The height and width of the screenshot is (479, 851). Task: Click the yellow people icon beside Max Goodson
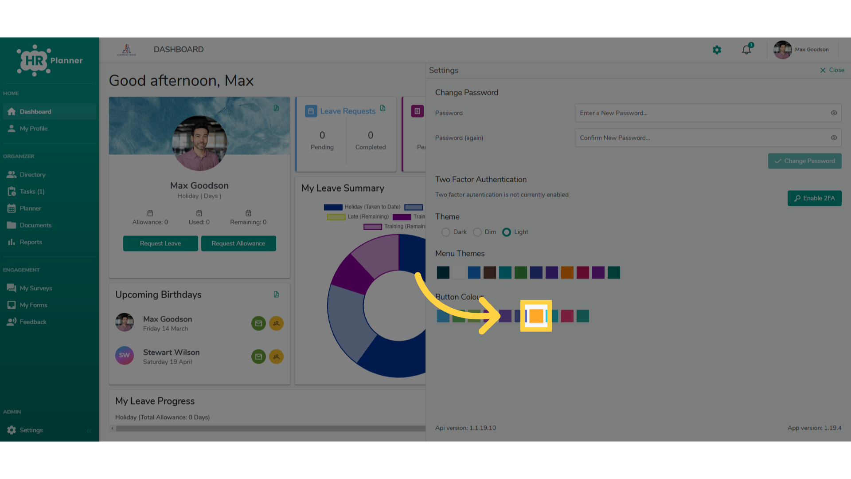tap(276, 323)
